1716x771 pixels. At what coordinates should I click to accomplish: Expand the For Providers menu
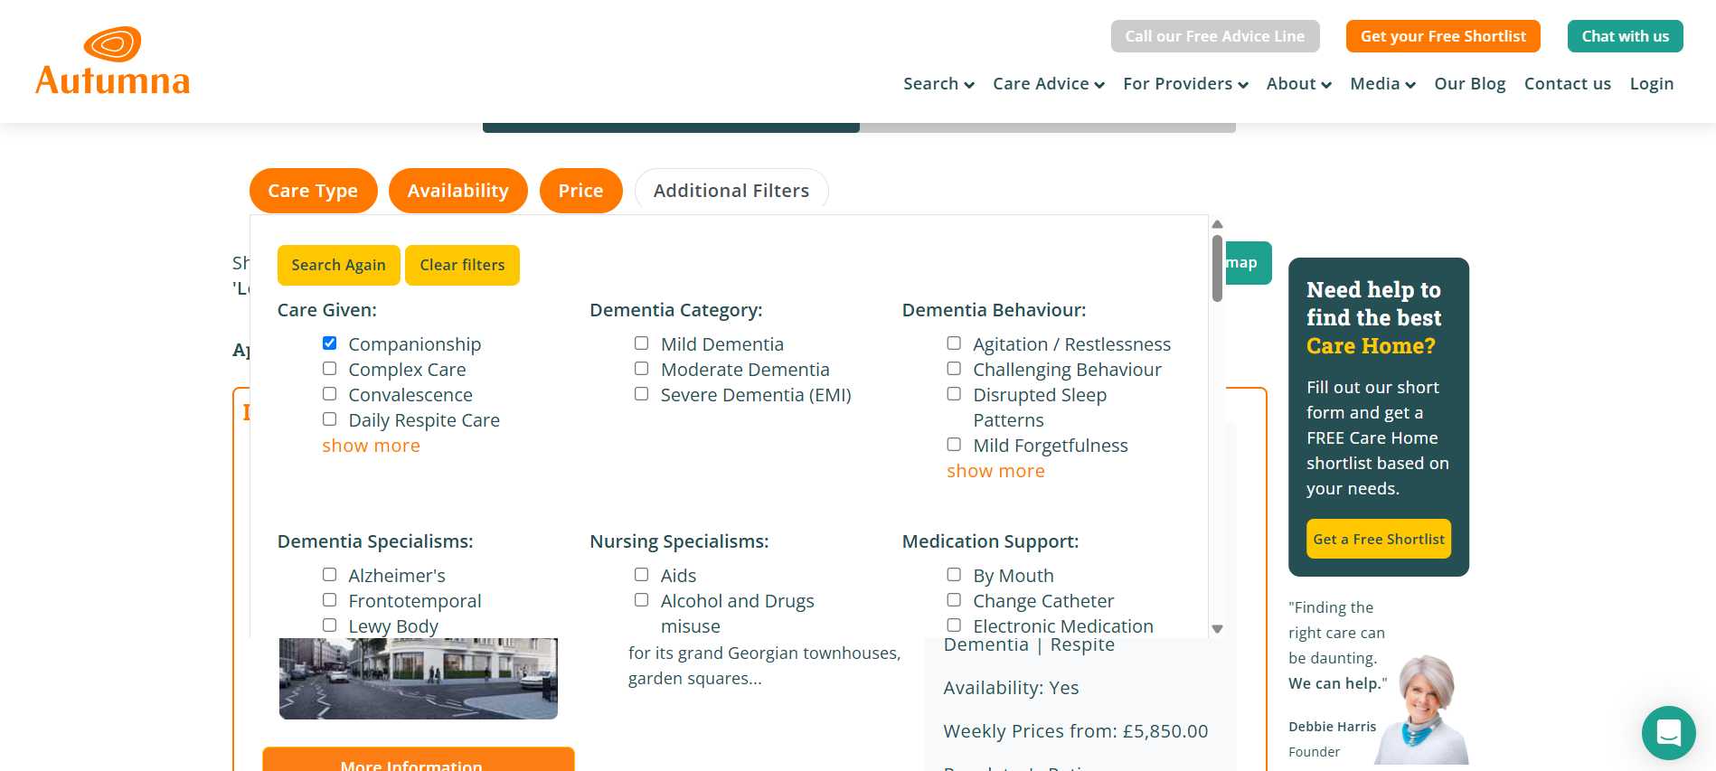[x=1185, y=84]
